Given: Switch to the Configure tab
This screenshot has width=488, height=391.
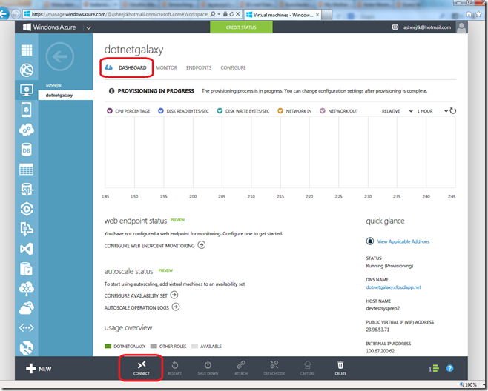Looking at the screenshot, I should click(233, 67).
